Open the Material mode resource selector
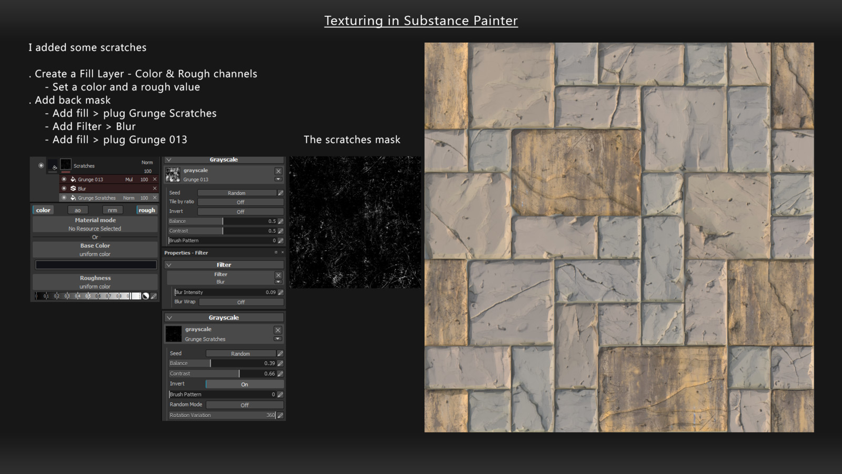 coord(95,224)
